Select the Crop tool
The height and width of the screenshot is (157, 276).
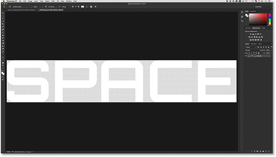click(x=3, y=24)
